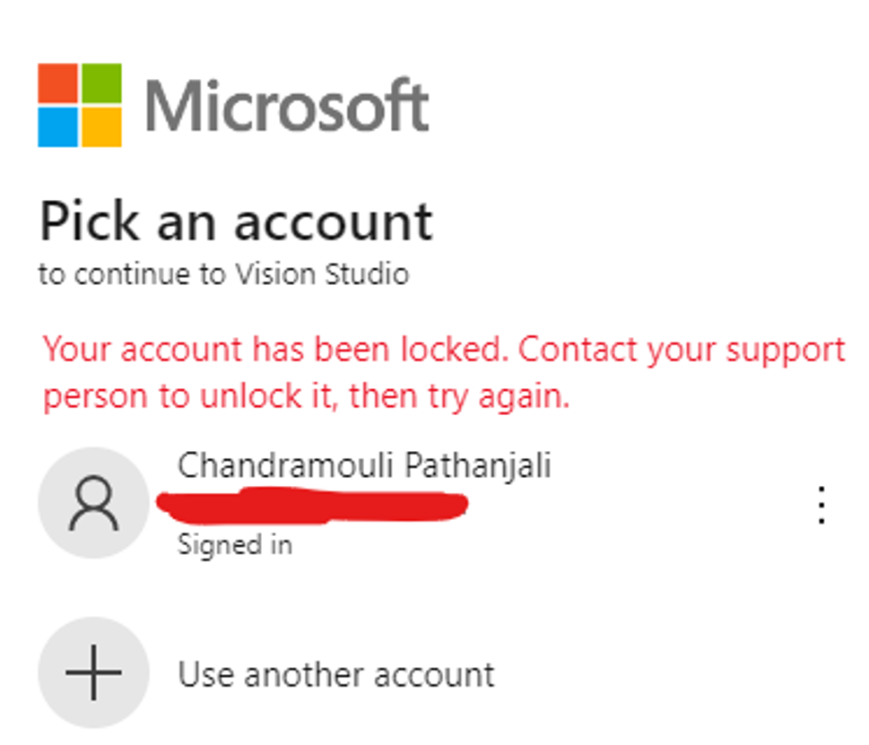Click the red redacted email strip
The height and width of the screenshot is (745, 869).
pos(312,506)
